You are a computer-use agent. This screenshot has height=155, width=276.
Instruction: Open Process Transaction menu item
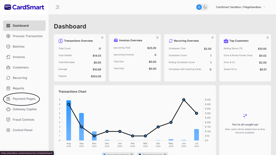[24, 36]
